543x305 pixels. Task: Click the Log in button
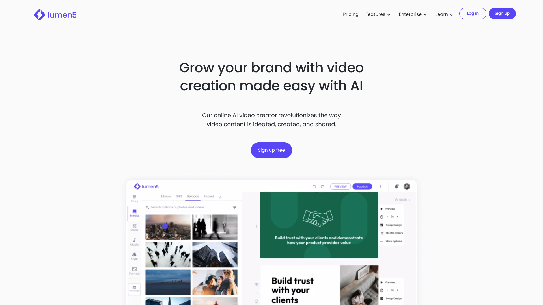[x=473, y=13]
